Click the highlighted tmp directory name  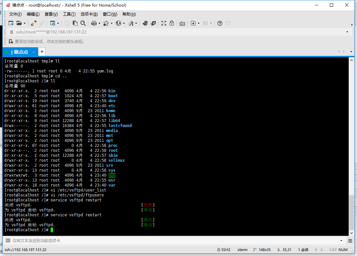coord(112,175)
